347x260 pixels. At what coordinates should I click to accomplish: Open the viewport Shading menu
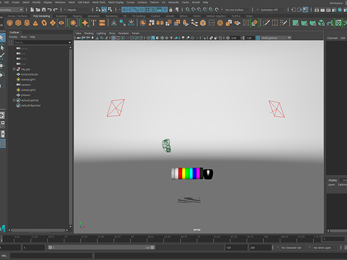[x=89, y=33]
